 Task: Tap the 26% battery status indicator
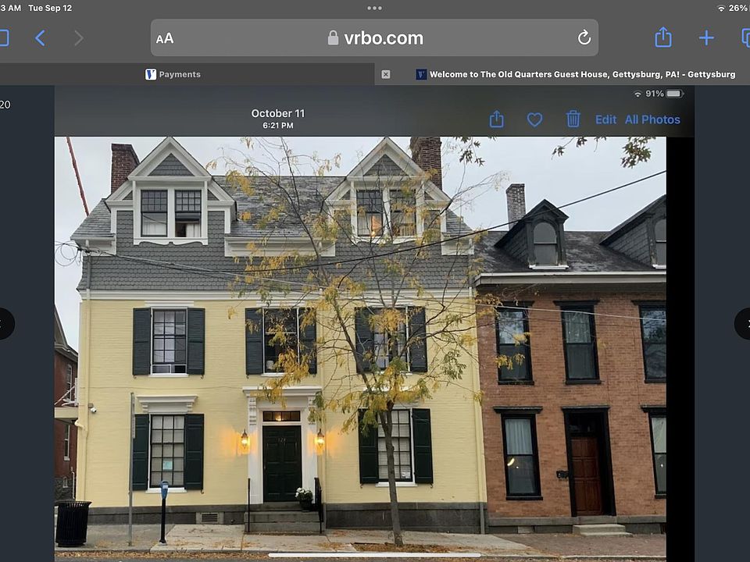(738, 8)
